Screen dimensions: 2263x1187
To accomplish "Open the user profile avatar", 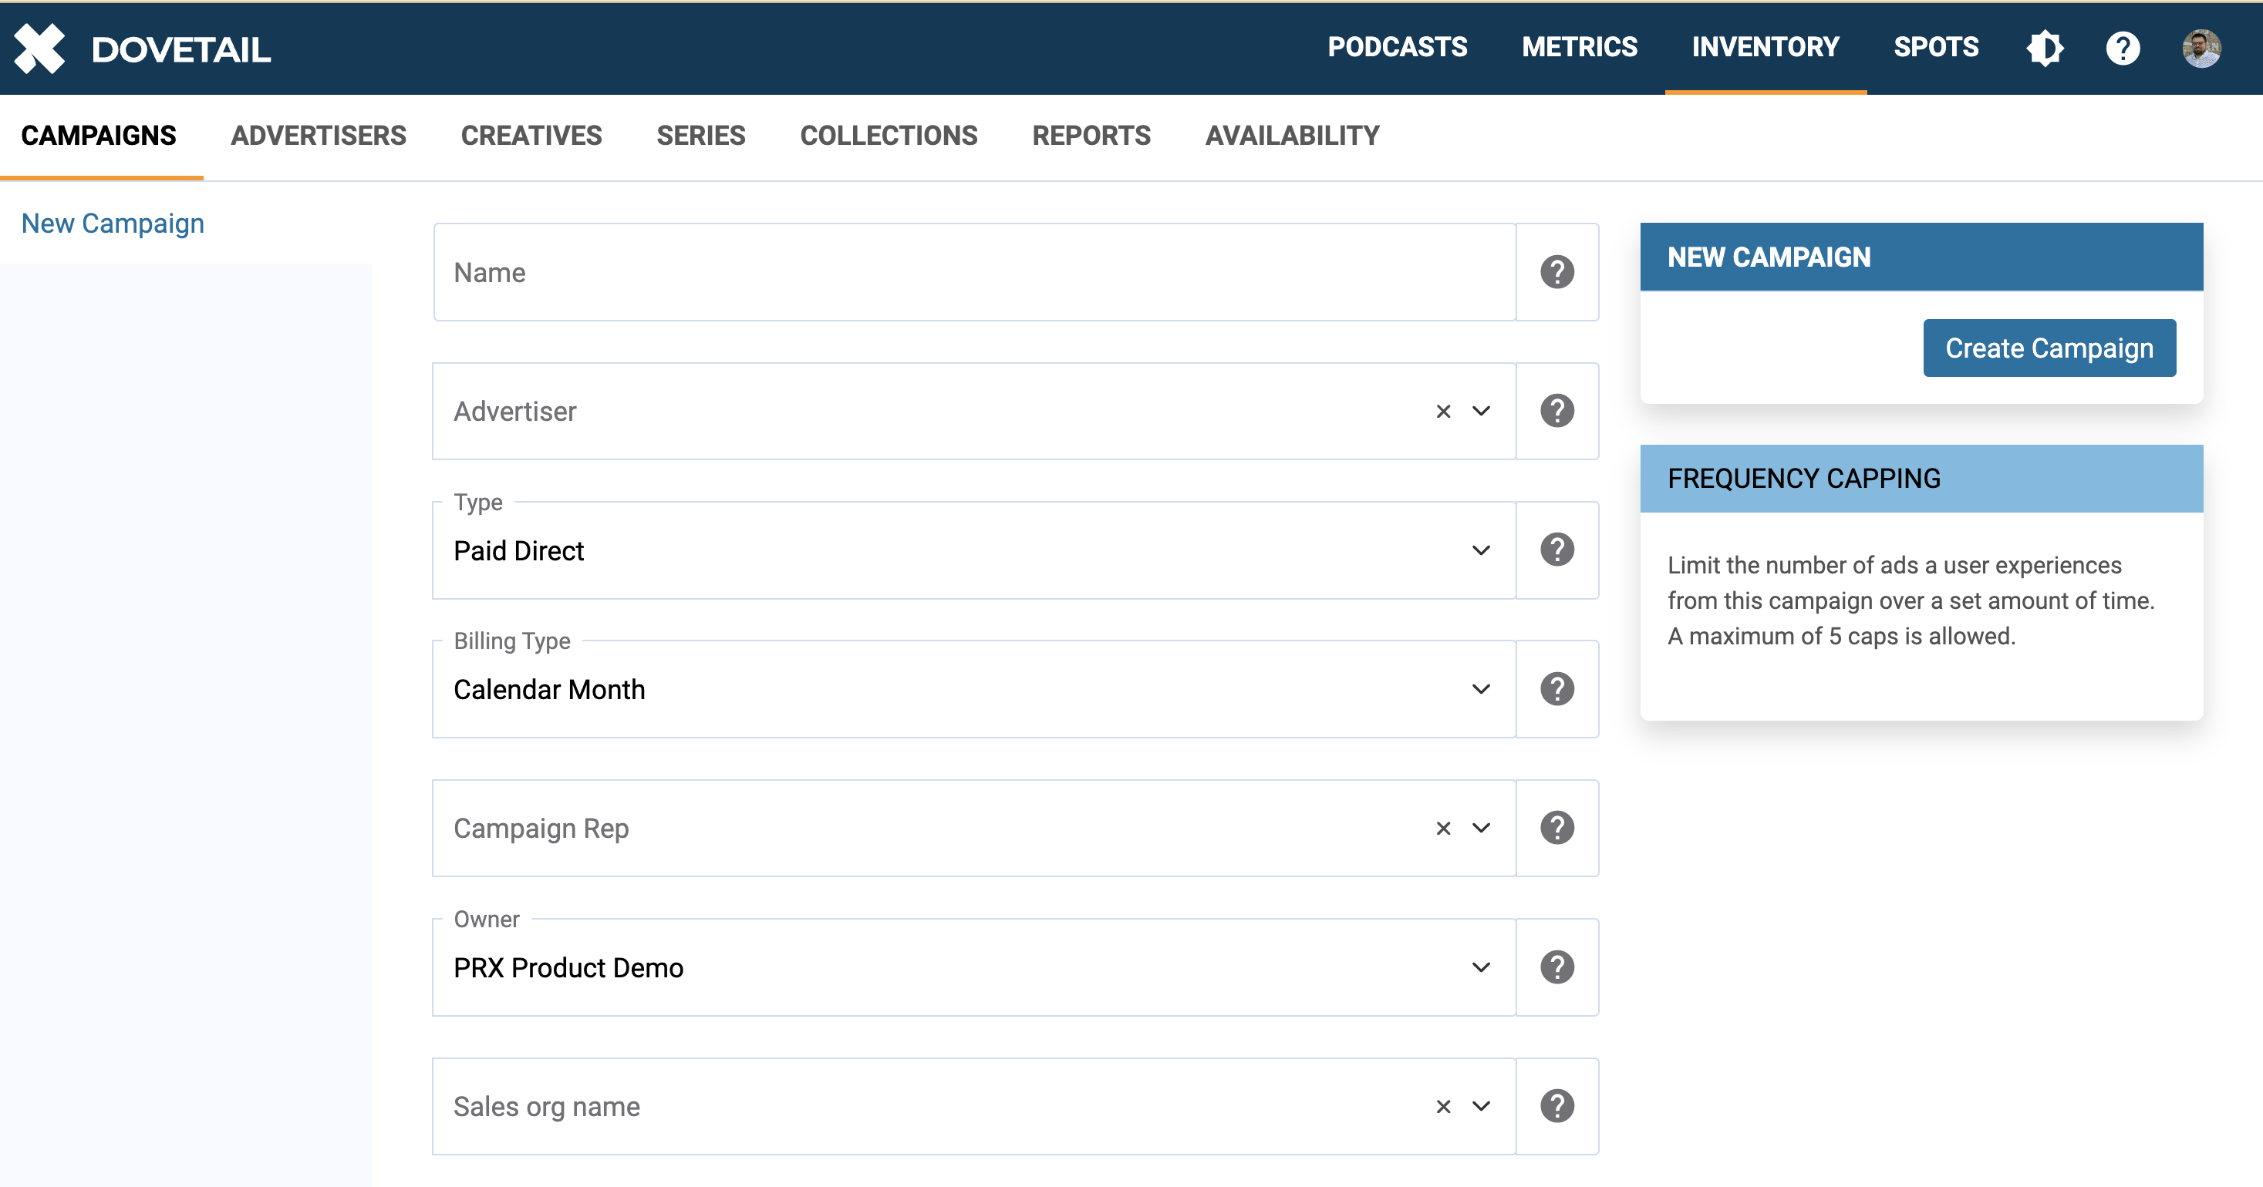I will tap(2201, 49).
